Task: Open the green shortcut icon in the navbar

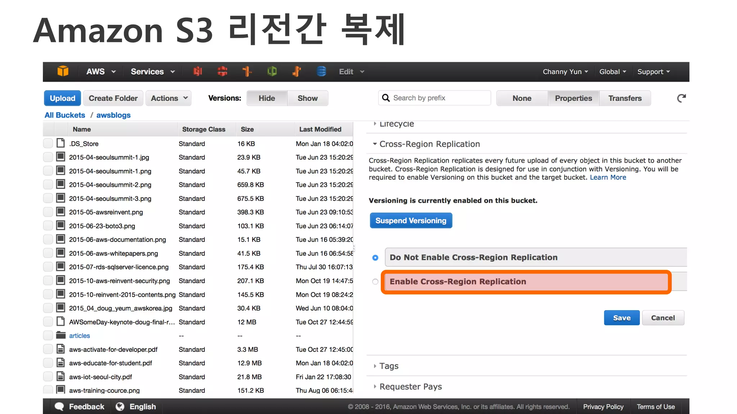Action: [272, 72]
